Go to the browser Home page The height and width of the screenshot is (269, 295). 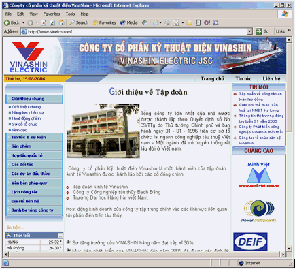click(x=61, y=22)
